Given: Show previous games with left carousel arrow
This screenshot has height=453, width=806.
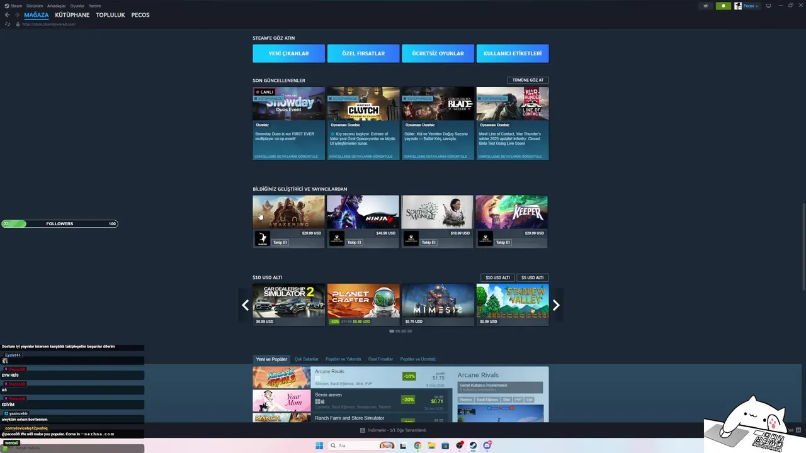Looking at the screenshot, I should coord(245,305).
